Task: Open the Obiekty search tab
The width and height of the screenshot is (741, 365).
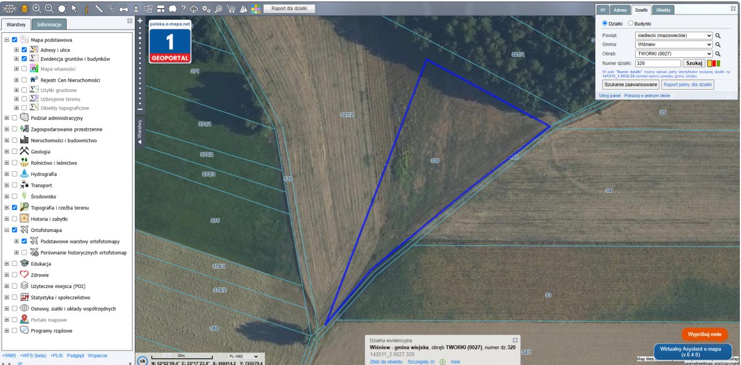Action: point(663,10)
